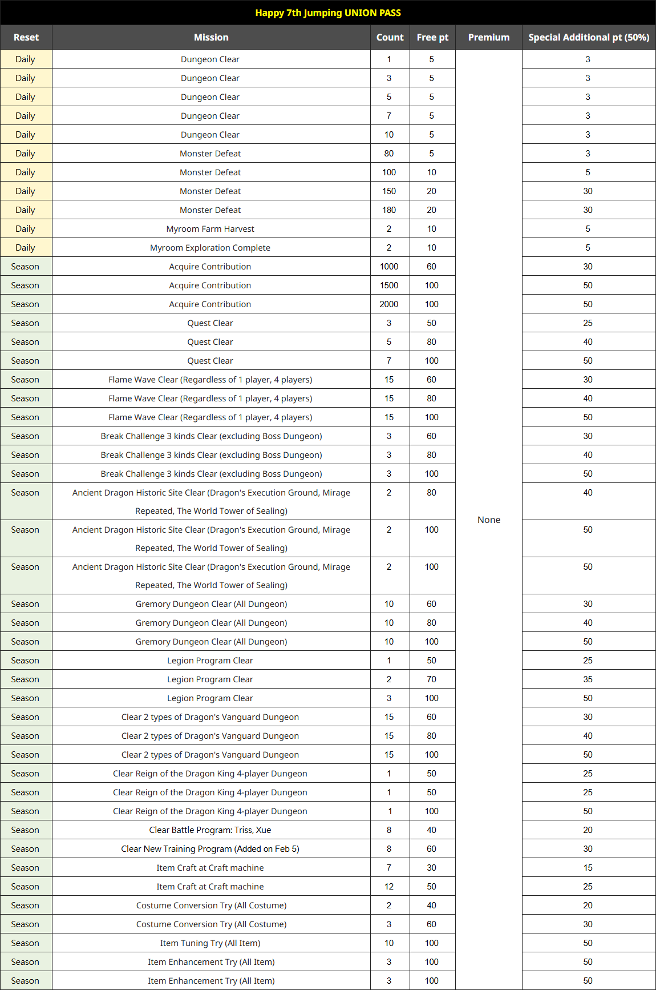Select the 'Free pt' column header
This screenshot has width=656, height=990.
point(432,37)
